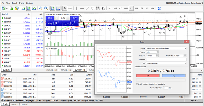
Task: Select the cursor arrow tool
Action: coord(65,9)
